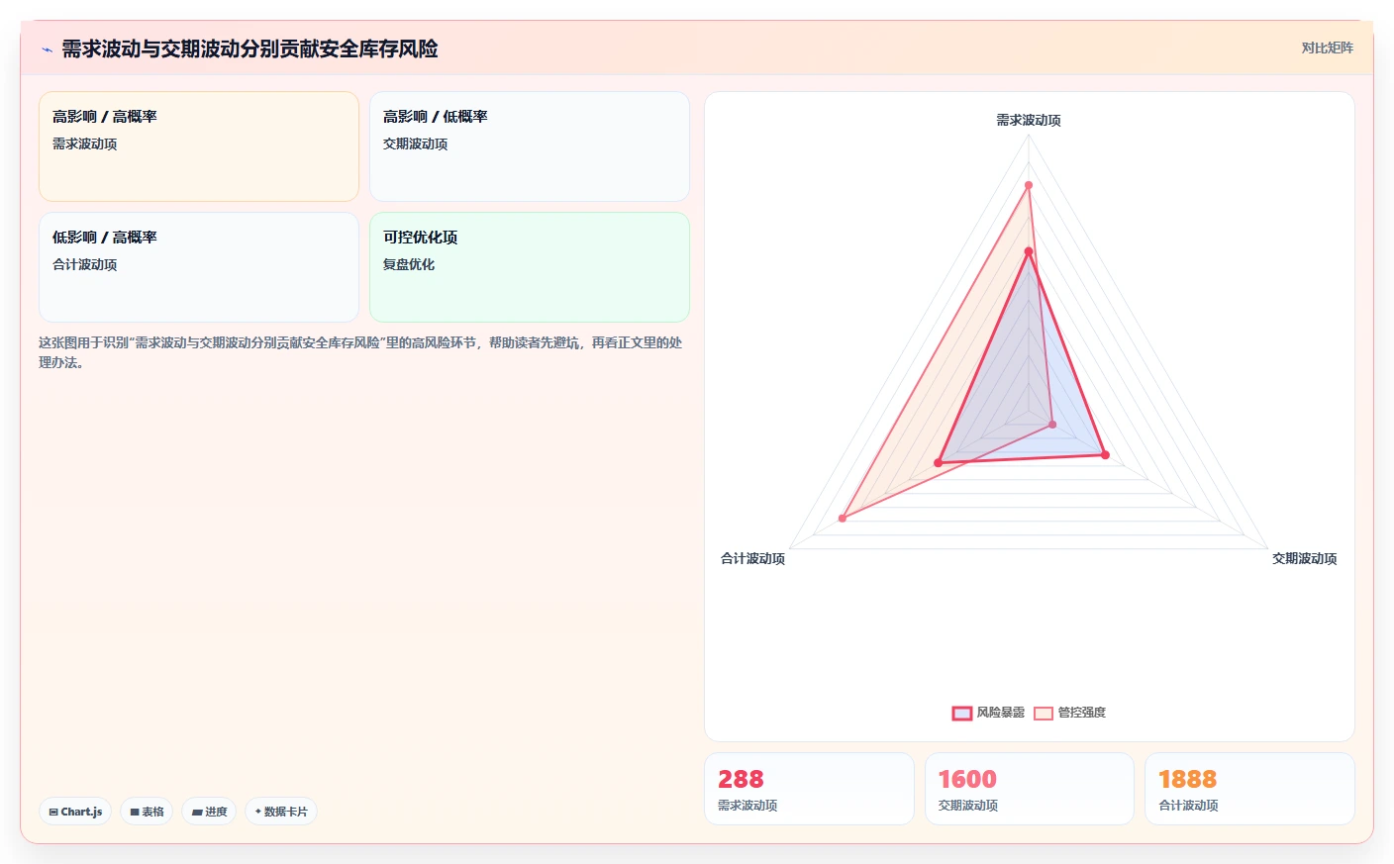The width and height of the screenshot is (1394, 864).
Task: Open the 可控优化项 card
Action: (530, 267)
